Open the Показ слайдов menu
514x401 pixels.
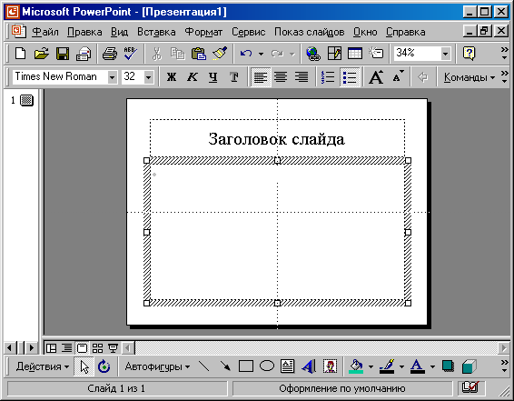click(309, 32)
